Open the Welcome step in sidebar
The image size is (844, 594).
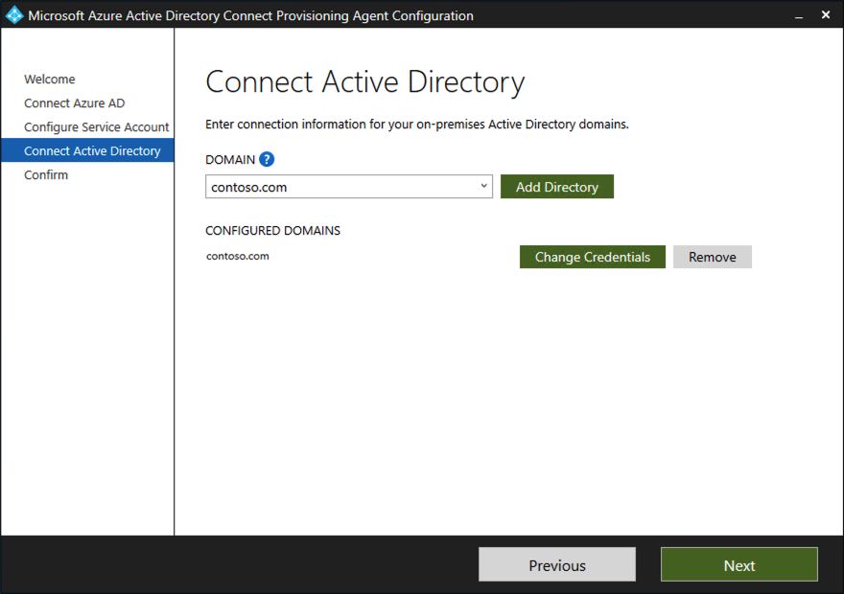[x=50, y=79]
